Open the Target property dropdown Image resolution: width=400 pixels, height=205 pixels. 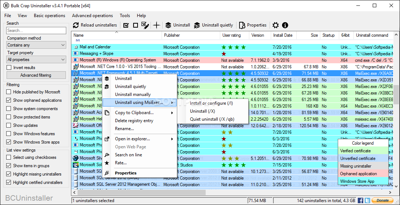pyautogui.click(x=36, y=60)
